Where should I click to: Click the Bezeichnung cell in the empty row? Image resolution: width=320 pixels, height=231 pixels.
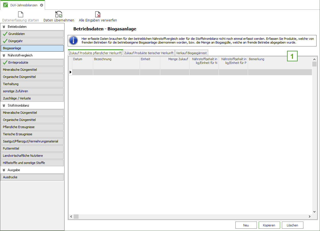(x=116, y=72)
